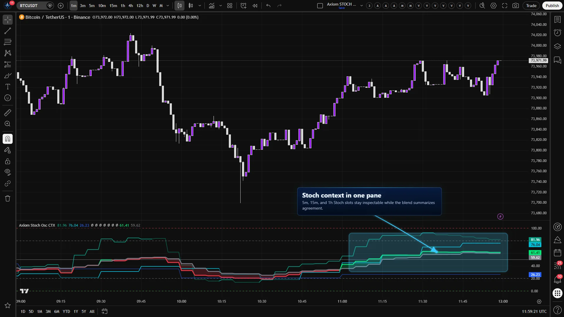The height and width of the screenshot is (317, 564).
Task: Open price scale settings gear
Action: (x=539, y=301)
